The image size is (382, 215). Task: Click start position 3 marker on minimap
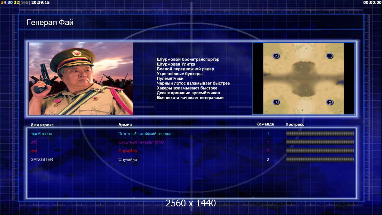click(x=276, y=56)
